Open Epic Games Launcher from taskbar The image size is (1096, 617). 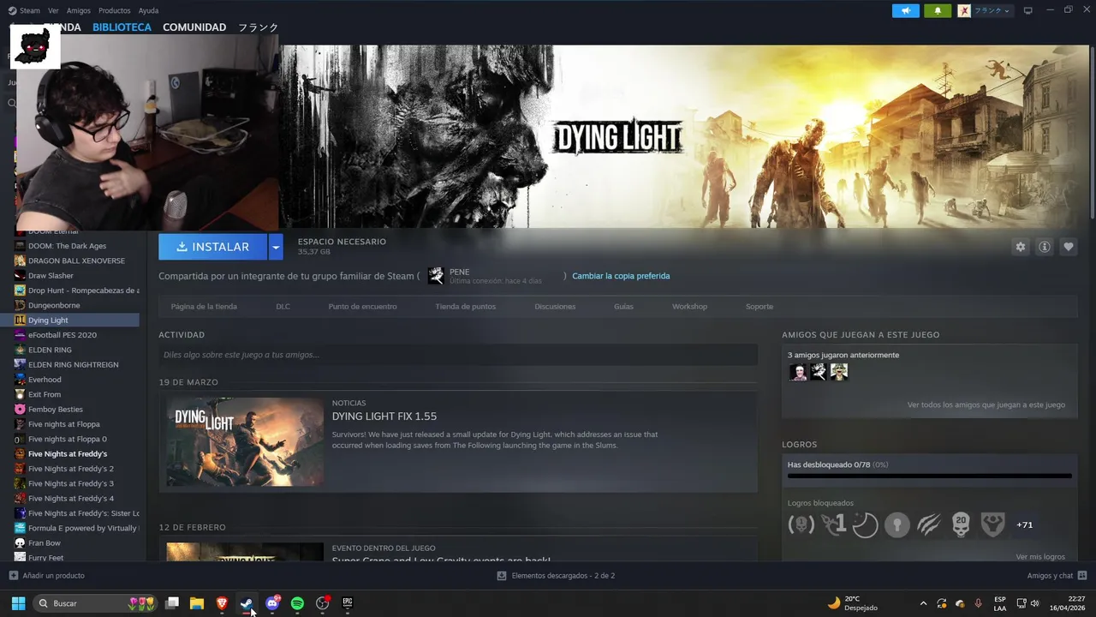(x=348, y=603)
